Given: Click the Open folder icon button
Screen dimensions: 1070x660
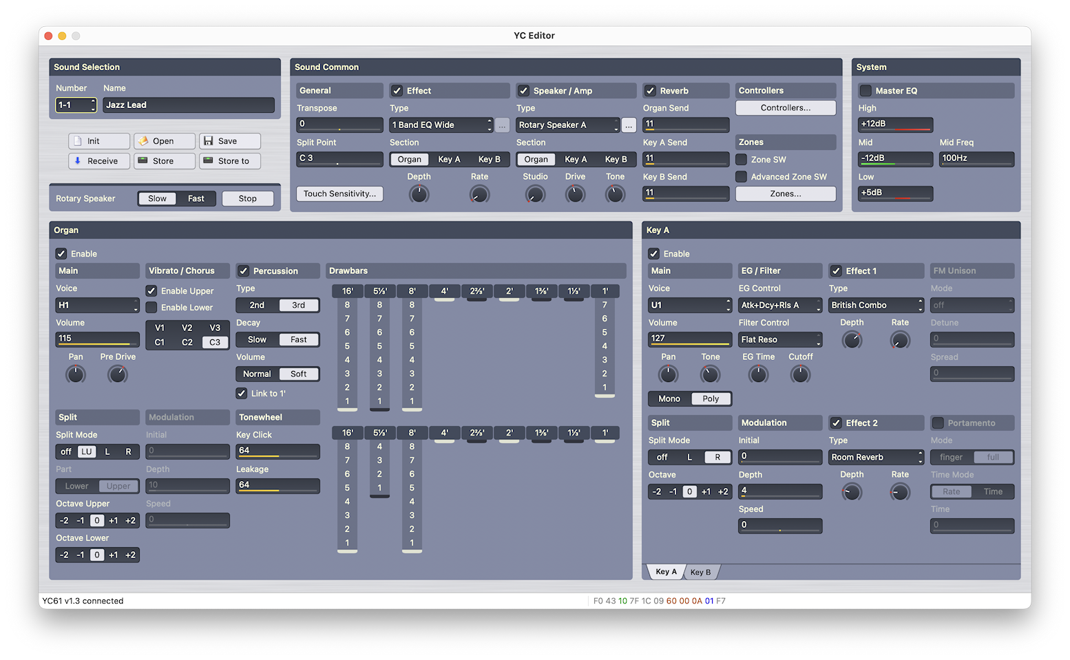Looking at the screenshot, I should [164, 141].
